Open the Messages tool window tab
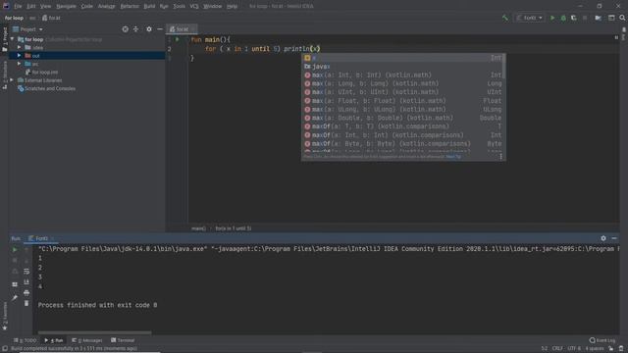The image size is (628, 353). (x=87, y=340)
